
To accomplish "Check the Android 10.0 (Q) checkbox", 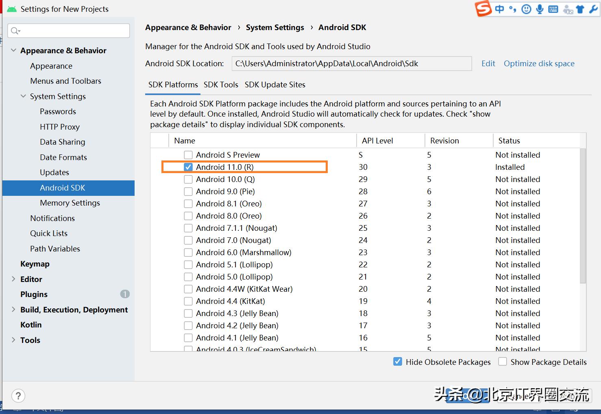I will pyautogui.click(x=188, y=179).
